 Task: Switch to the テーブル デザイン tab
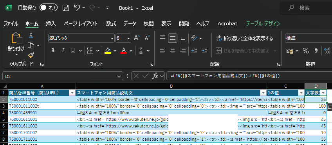point(263,23)
